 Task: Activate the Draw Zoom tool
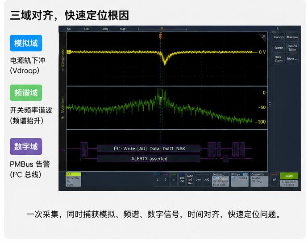tap(279, 58)
